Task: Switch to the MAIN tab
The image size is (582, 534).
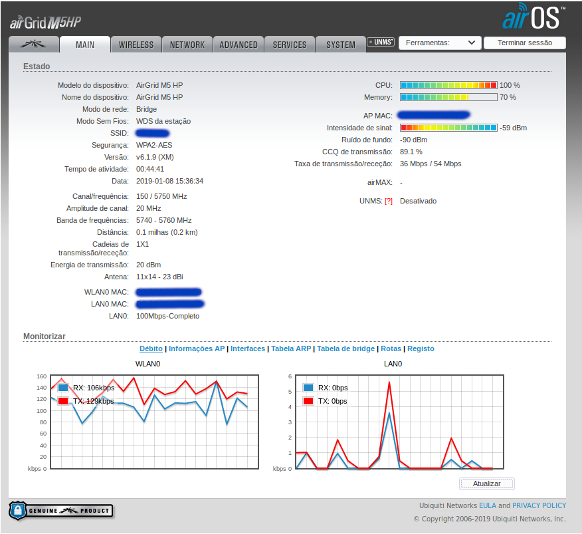Action: pos(85,45)
